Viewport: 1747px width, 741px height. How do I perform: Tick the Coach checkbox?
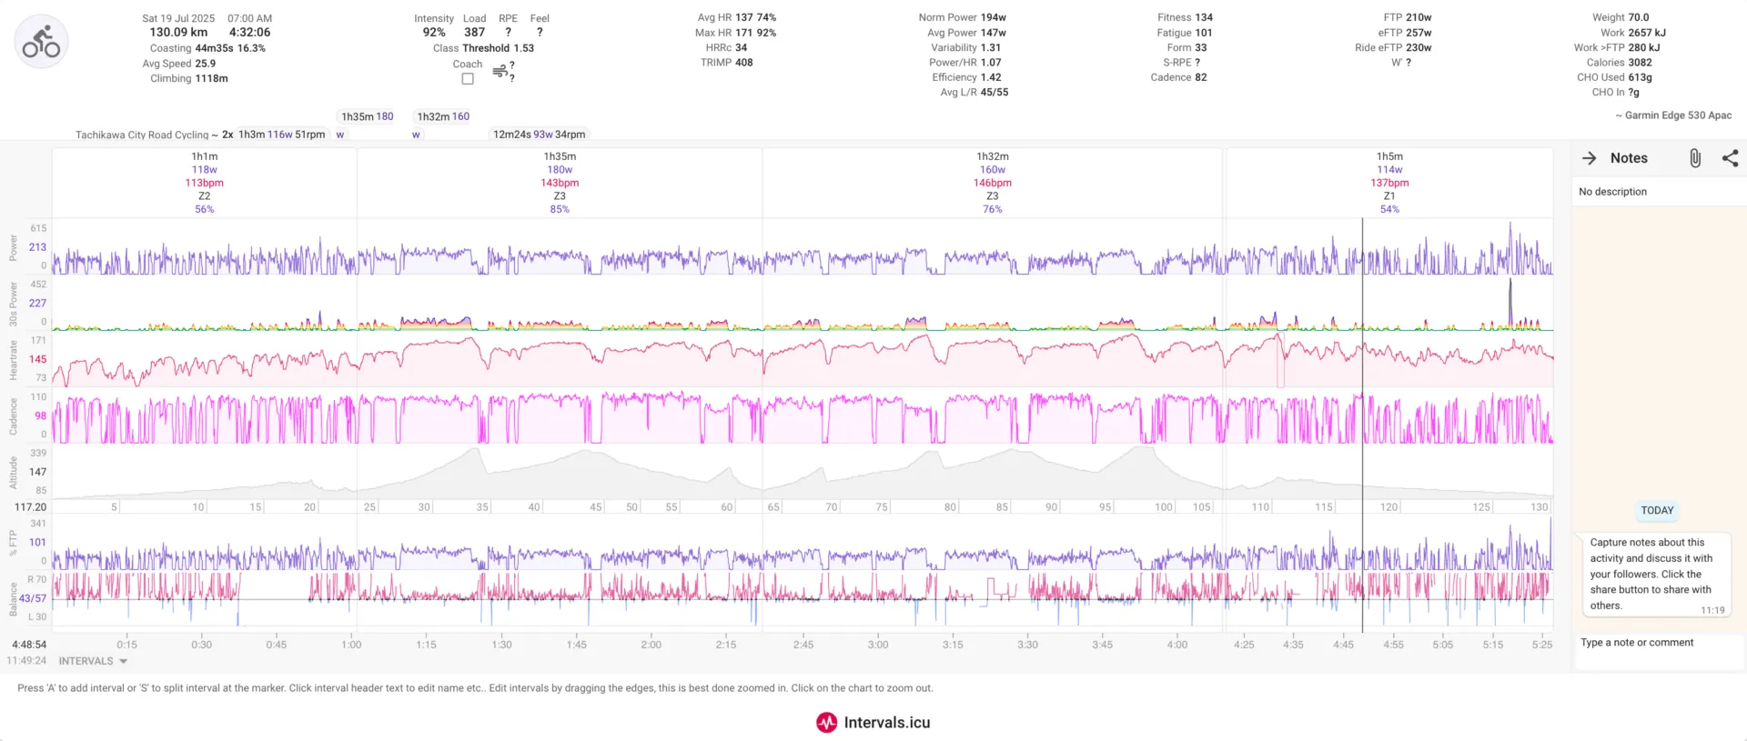point(468,79)
